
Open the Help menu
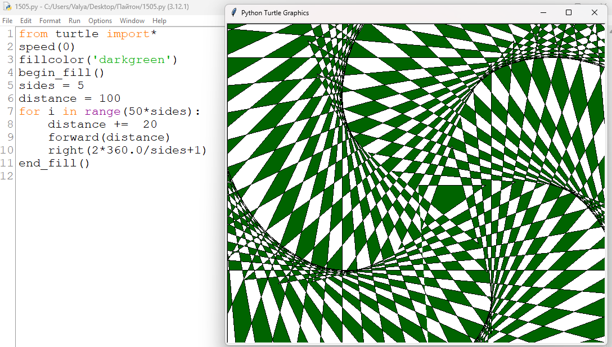click(x=159, y=21)
